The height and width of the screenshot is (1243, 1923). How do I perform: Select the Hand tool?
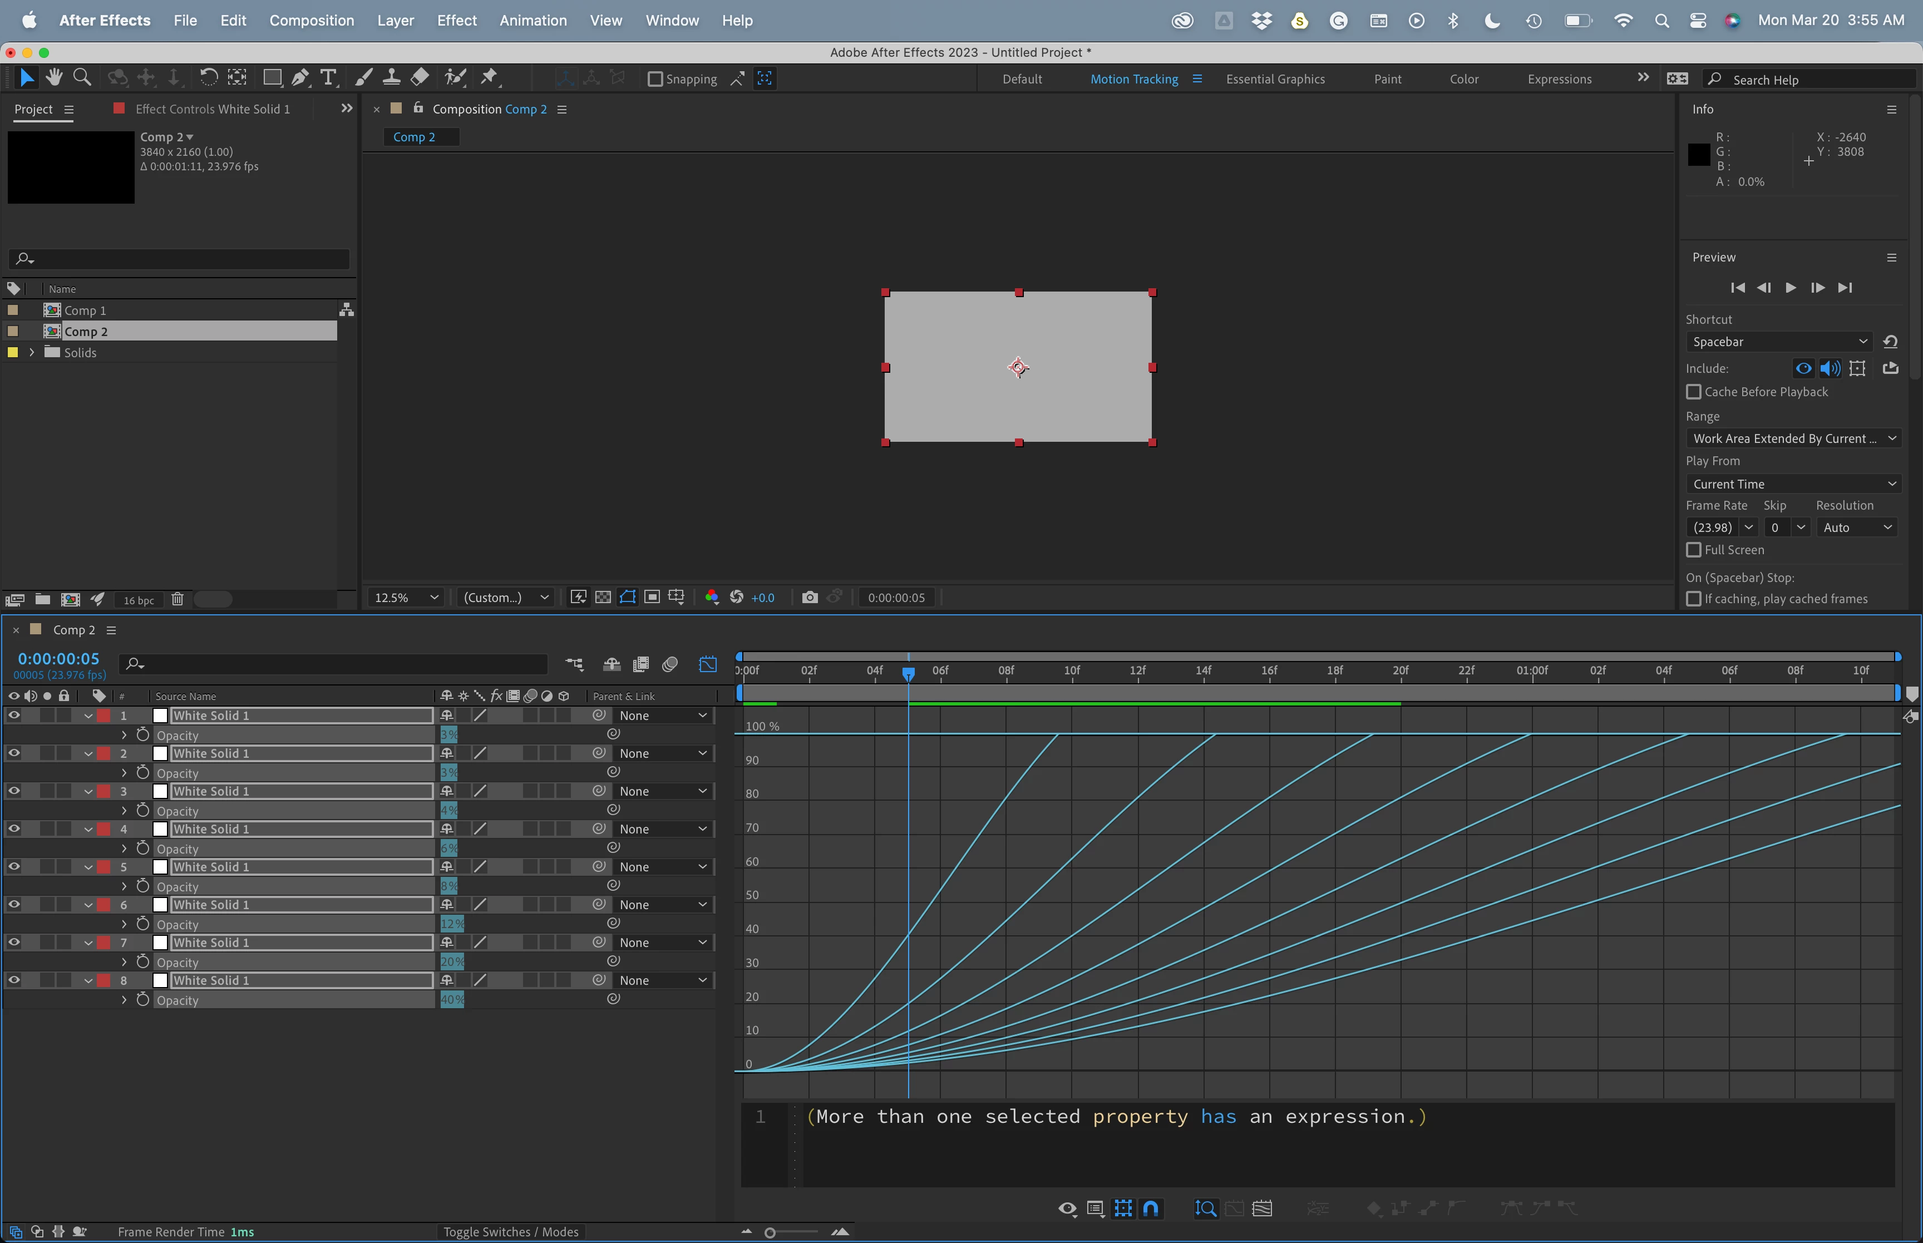(54, 77)
